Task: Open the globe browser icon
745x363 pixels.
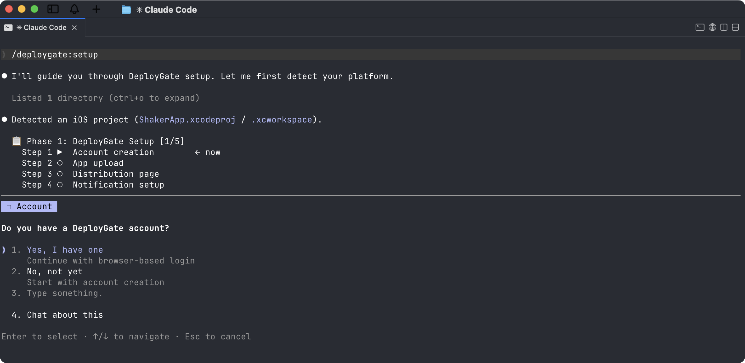Action: [x=712, y=27]
